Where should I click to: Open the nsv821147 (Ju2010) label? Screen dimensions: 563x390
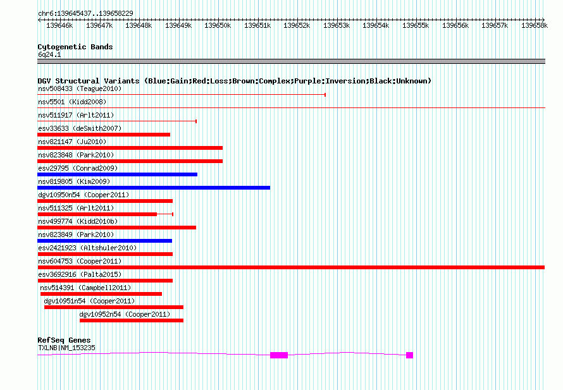coord(72,142)
